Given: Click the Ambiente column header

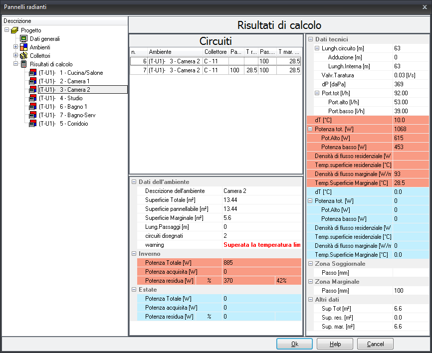Looking at the screenshot, I should 175,52.
